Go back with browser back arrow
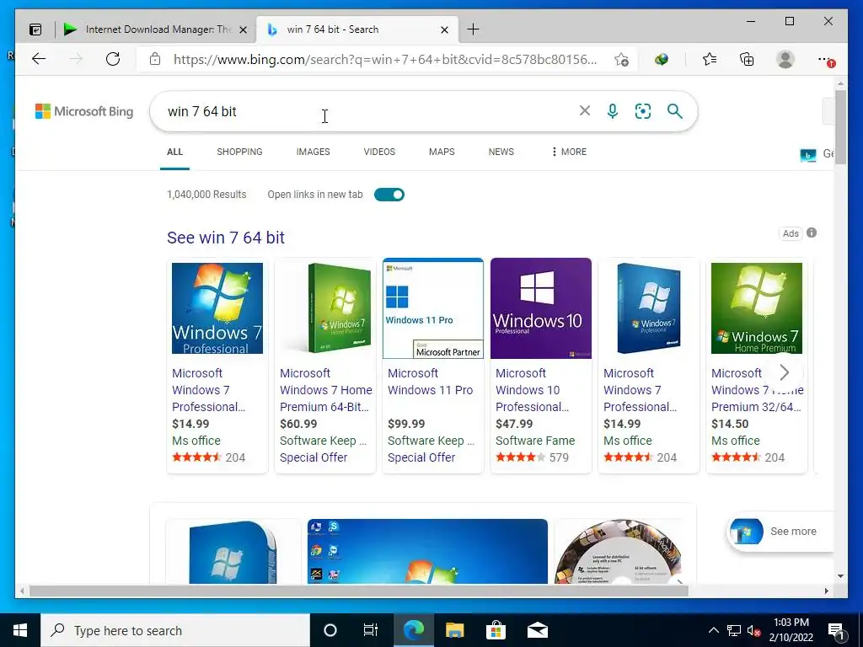This screenshot has width=863, height=647. pyautogui.click(x=39, y=59)
